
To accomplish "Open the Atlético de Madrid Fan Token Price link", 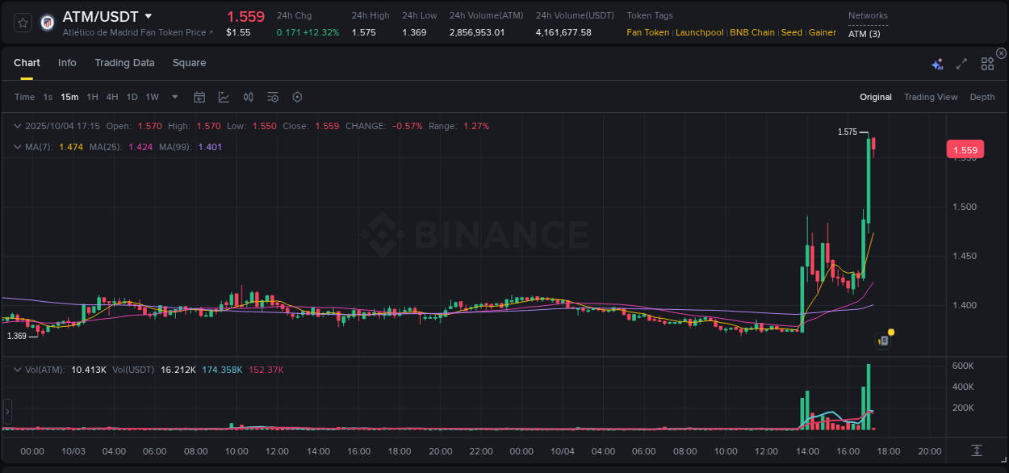I will click(x=137, y=32).
